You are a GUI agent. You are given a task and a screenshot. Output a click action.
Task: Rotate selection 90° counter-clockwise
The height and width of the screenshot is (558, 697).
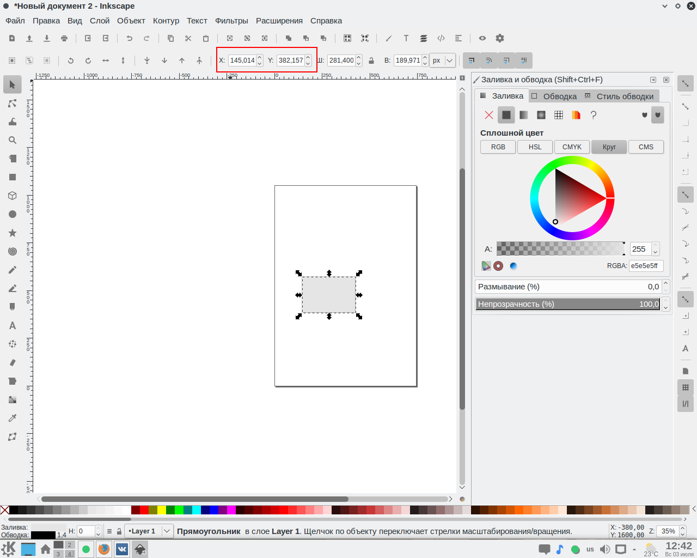click(x=71, y=60)
